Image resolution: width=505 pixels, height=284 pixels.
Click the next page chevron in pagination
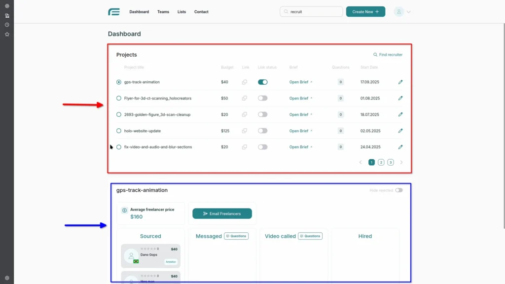click(x=401, y=162)
